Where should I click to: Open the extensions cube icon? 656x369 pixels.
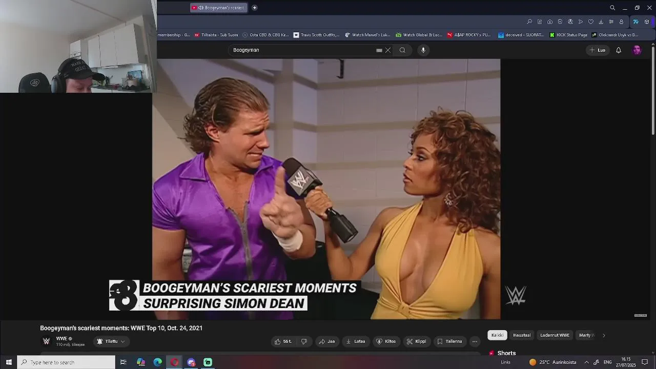tap(647, 22)
